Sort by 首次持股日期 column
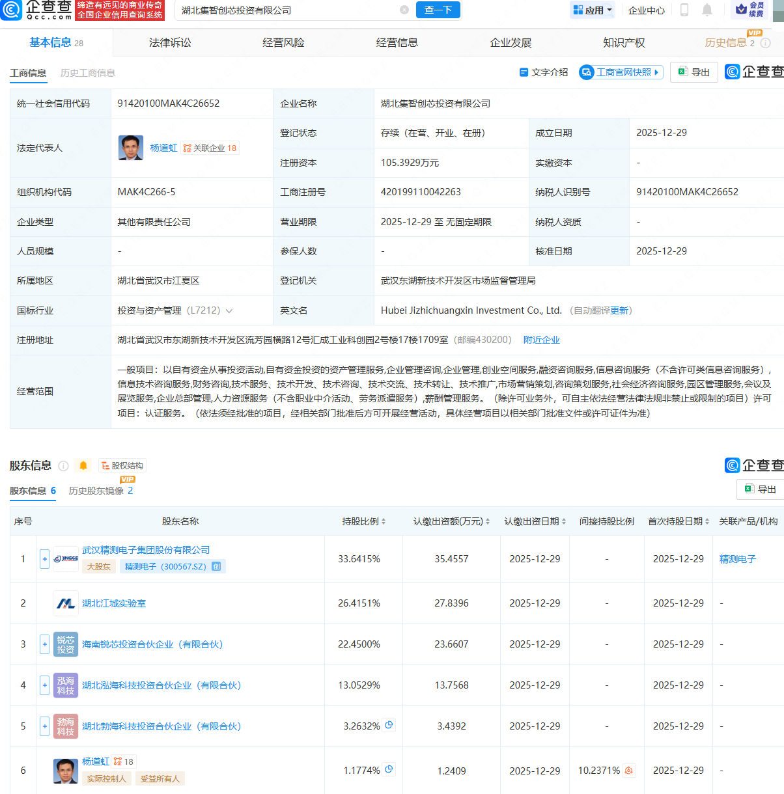The width and height of the screenshot is (784, 794). click(678, 521)
